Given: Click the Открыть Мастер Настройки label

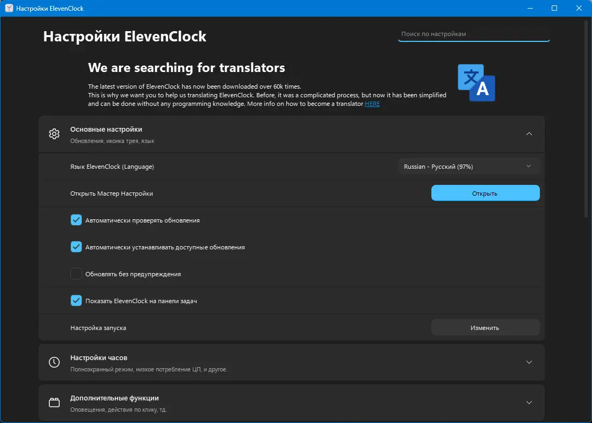Looking at the screenshot, I should 111,193.
